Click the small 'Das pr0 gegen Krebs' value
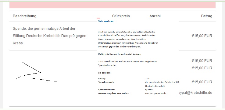 click(x=156, y=93)
